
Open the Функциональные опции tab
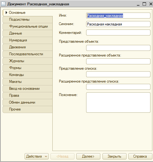click(x=27, y=26)
